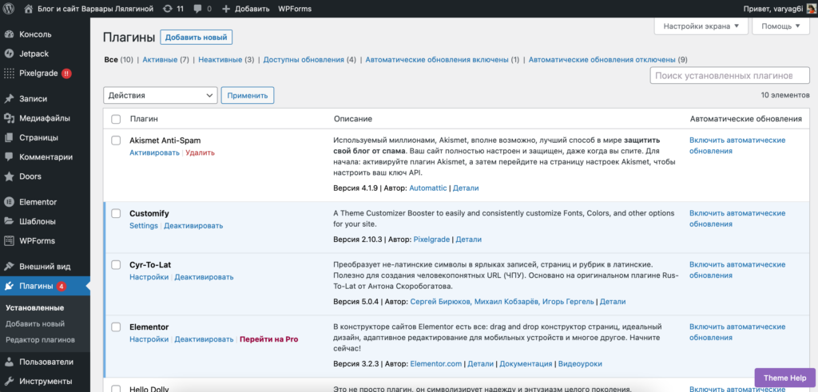Open Внешний вид in the sidebar

pyautogui.click(x=45, y=267)
